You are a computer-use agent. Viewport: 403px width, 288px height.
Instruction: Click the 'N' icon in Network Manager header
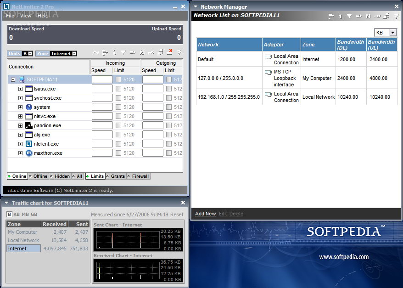pos(368,17)
